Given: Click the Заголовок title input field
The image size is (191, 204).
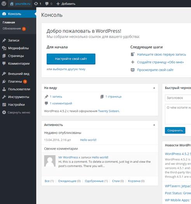Looking at the screenshot, I should click(178, 98).
